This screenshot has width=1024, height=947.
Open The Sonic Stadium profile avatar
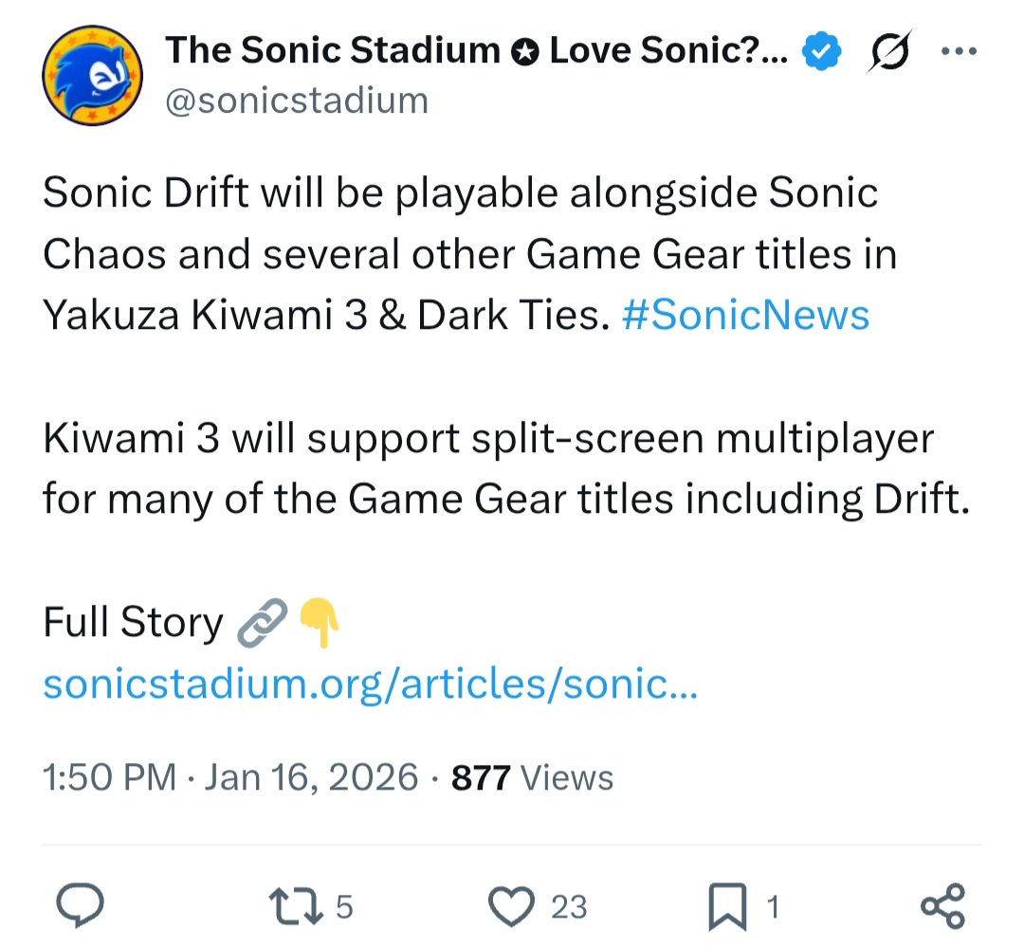coord(93,75)
